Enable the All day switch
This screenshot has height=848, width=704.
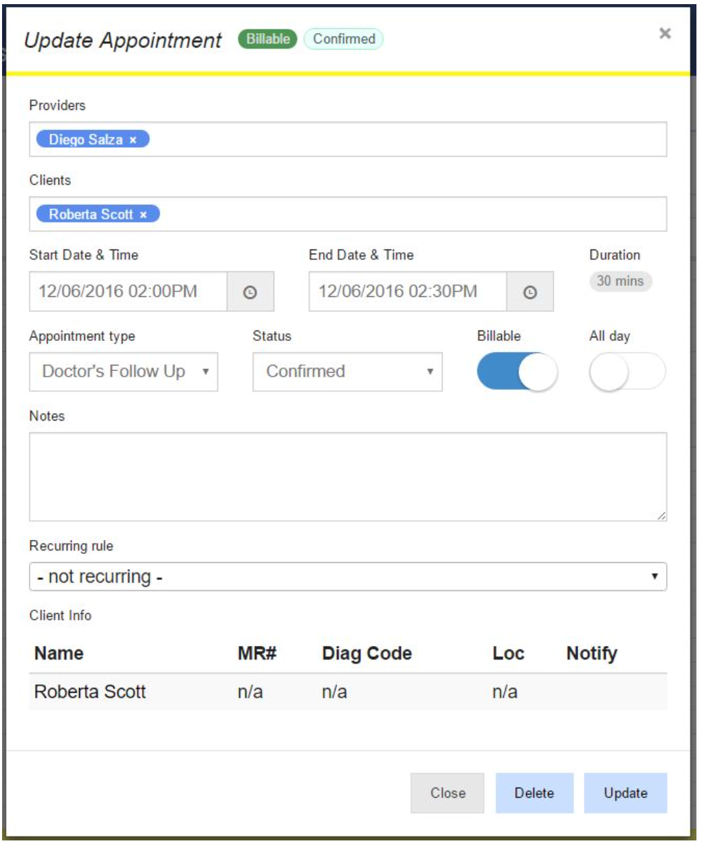click(x=627, y=372)
